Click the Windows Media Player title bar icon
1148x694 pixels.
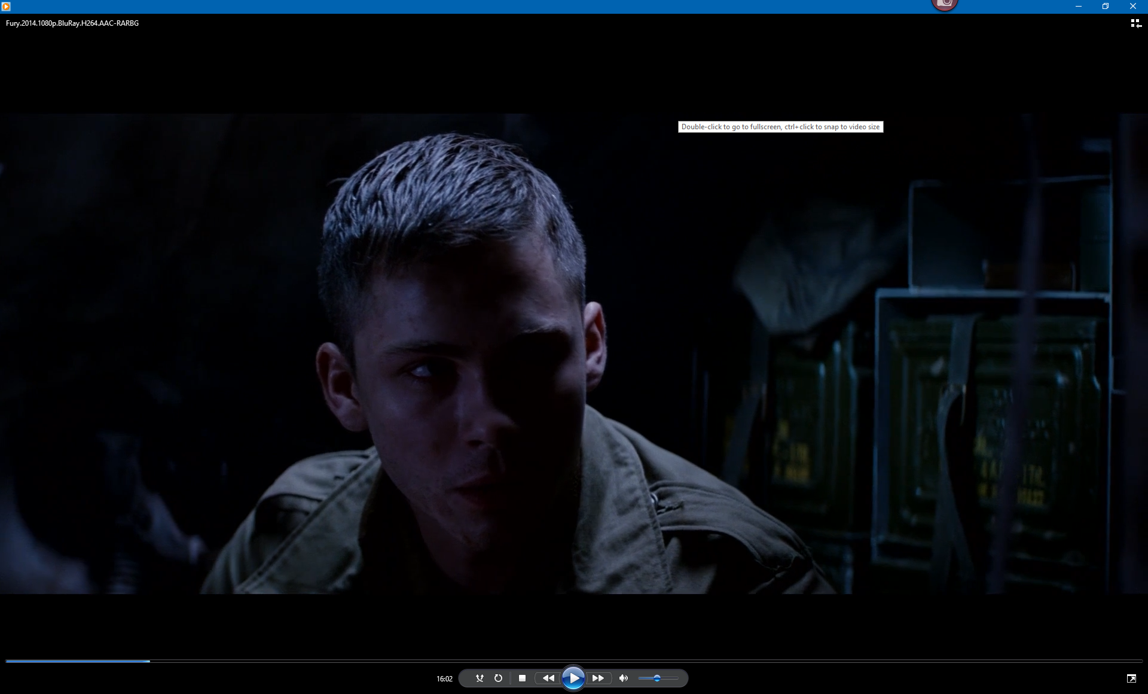coord(6,6)
